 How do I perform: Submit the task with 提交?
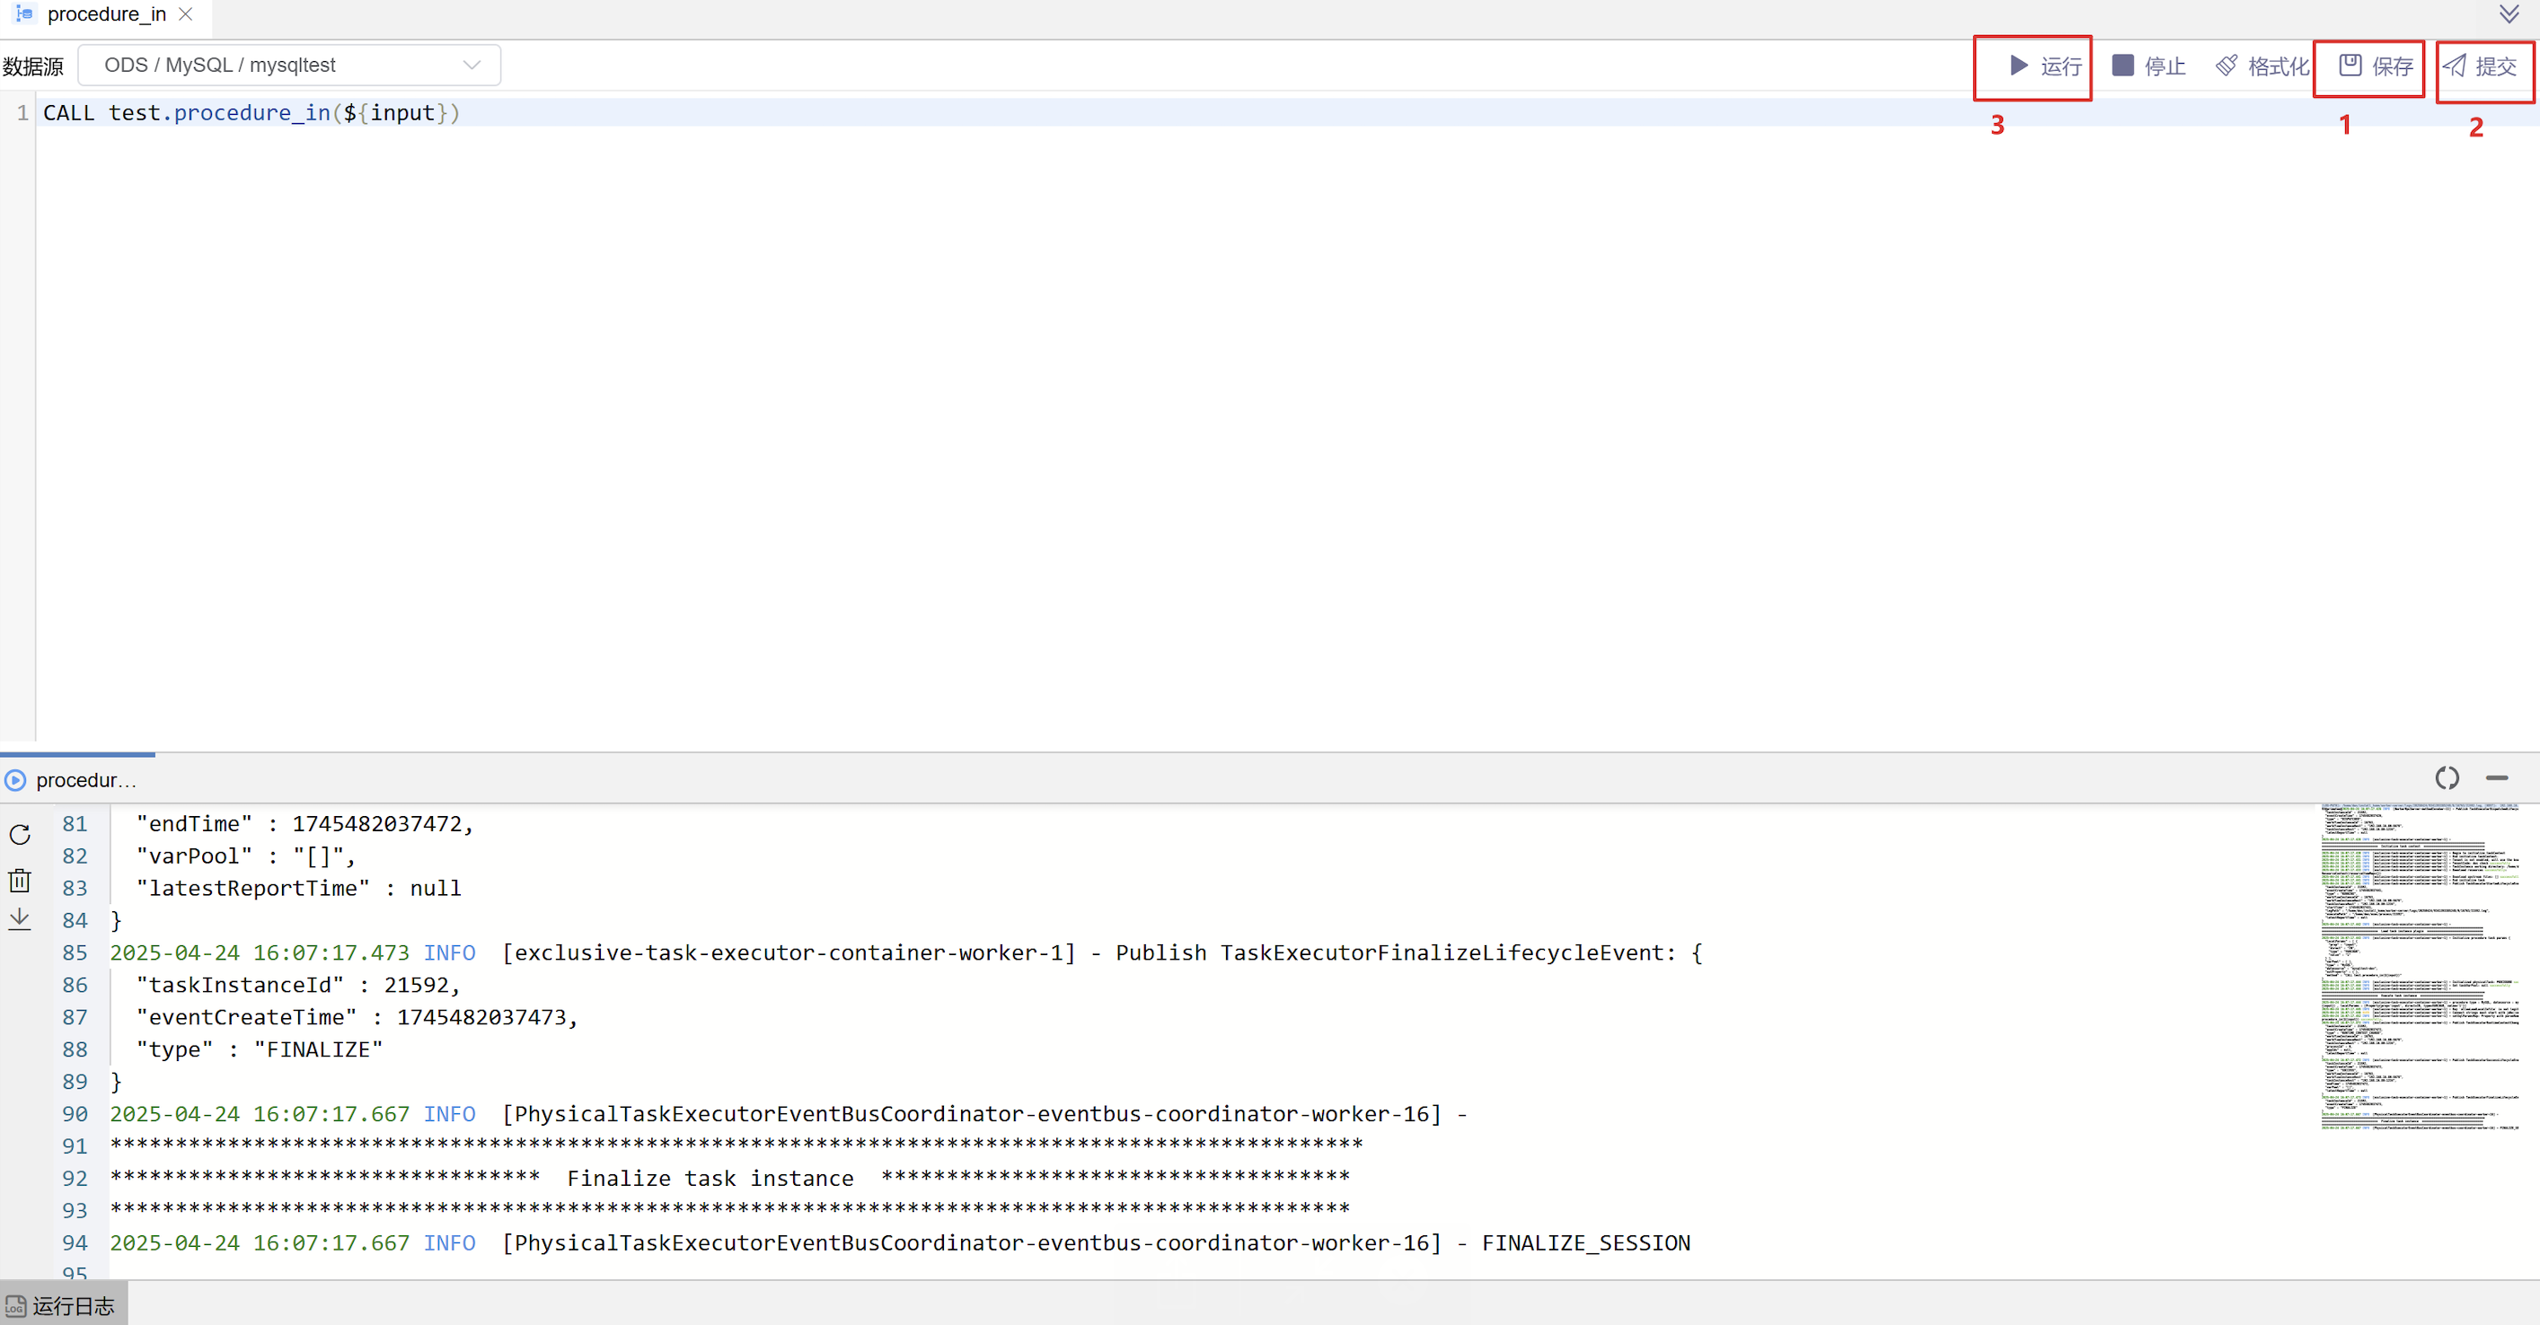click(x=2481, y=66)
